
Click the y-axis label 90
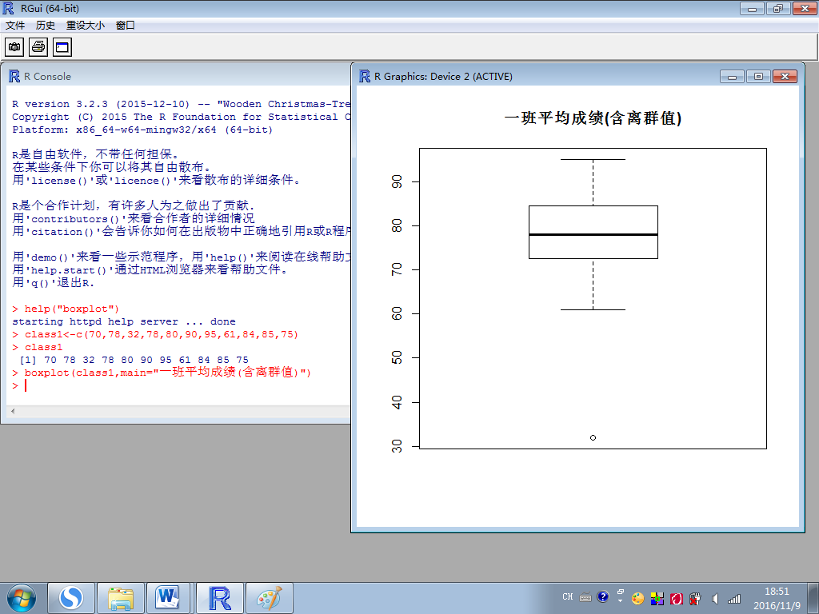(x=397, y=181)
